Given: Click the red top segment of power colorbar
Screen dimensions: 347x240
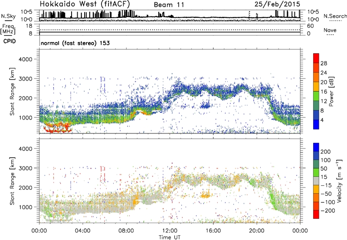Looking at the screenshot, I should coord(316,58).
